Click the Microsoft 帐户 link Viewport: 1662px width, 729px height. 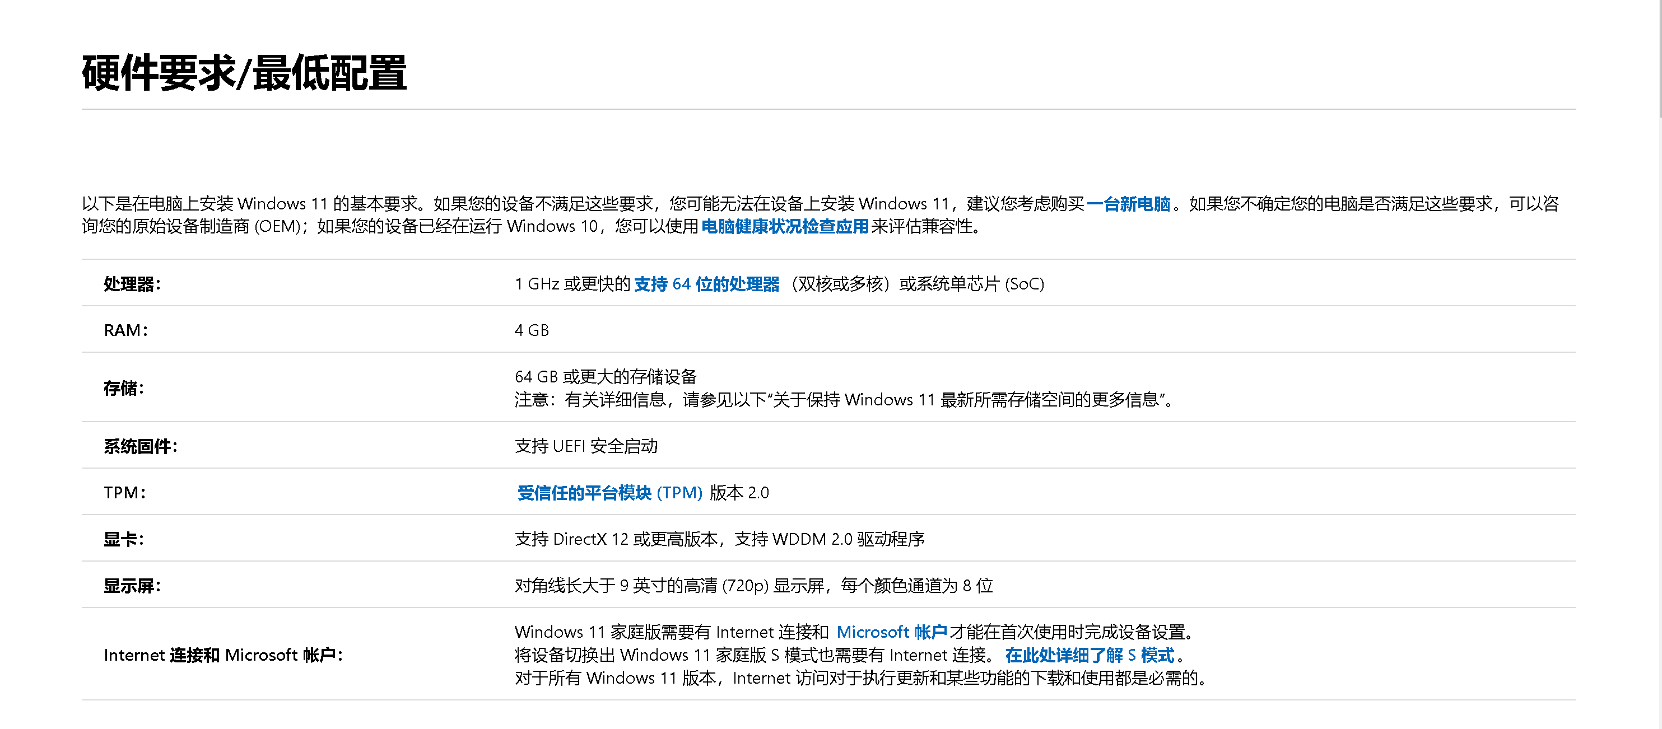pos(892,632)
